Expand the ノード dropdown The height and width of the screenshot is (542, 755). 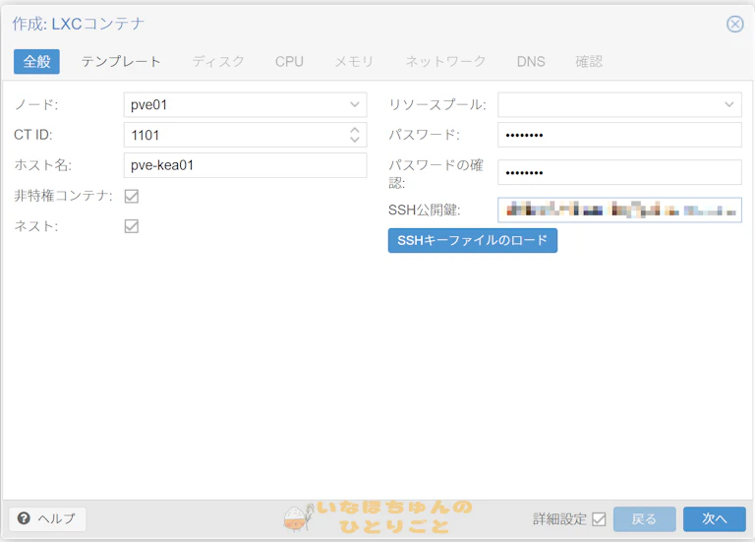[x=355, y=104]
